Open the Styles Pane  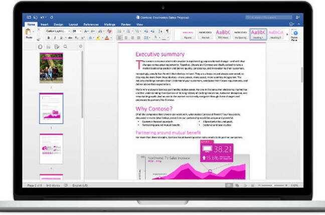pyautogui.click(x=294, y=35)
